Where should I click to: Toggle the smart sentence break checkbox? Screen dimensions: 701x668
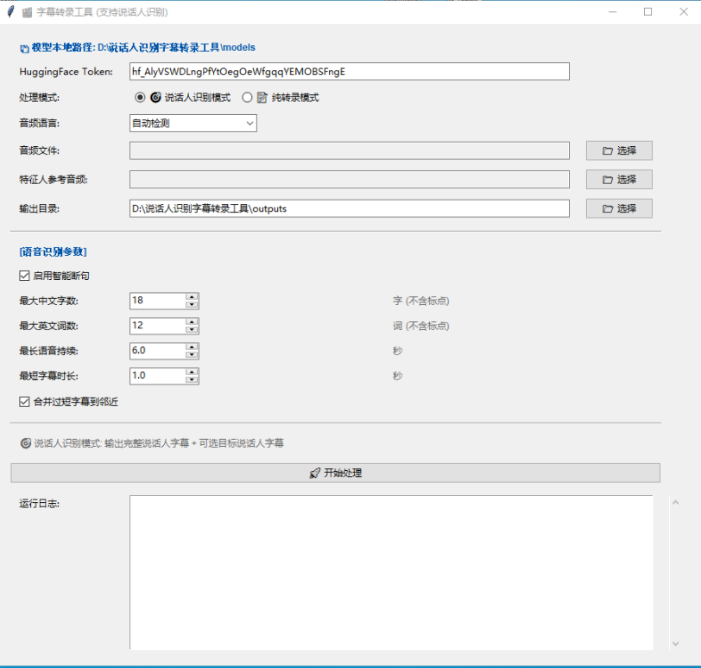coord(24,277)
